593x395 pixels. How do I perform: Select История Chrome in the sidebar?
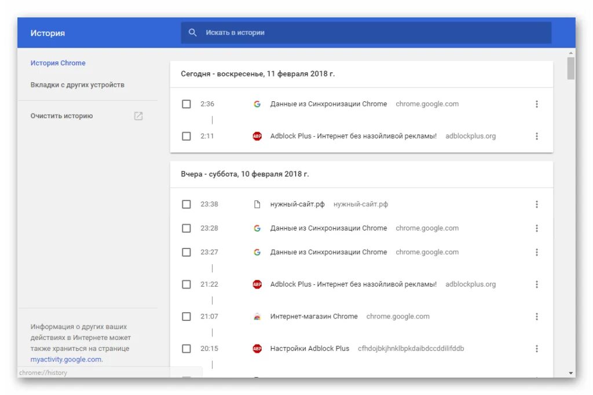58,63
